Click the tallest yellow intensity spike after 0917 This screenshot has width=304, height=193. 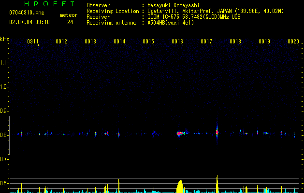[x=217, y=184]
